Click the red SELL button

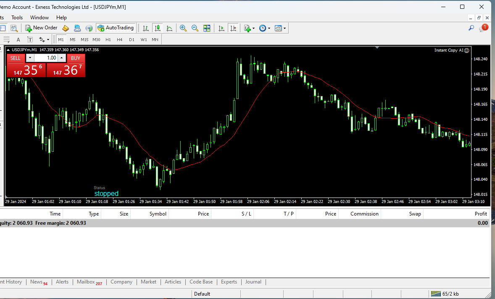(x=16, y=58)
